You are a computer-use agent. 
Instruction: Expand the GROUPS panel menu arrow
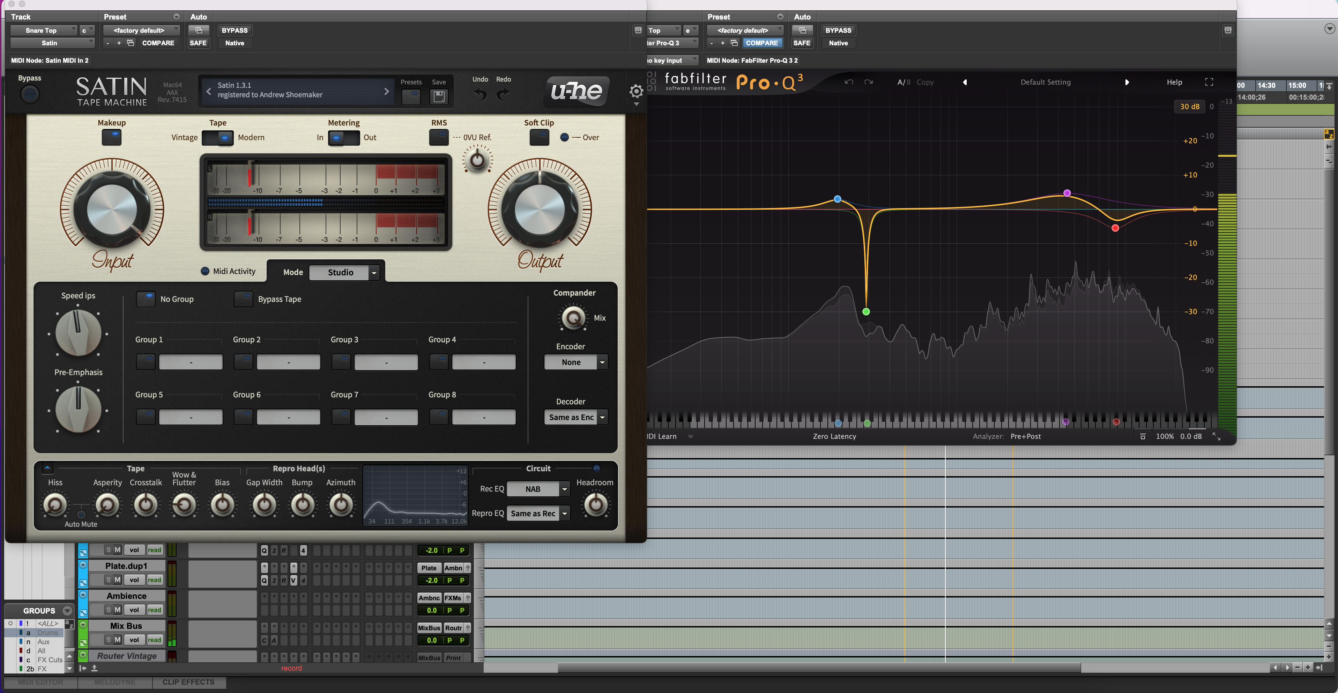[67, 610]
